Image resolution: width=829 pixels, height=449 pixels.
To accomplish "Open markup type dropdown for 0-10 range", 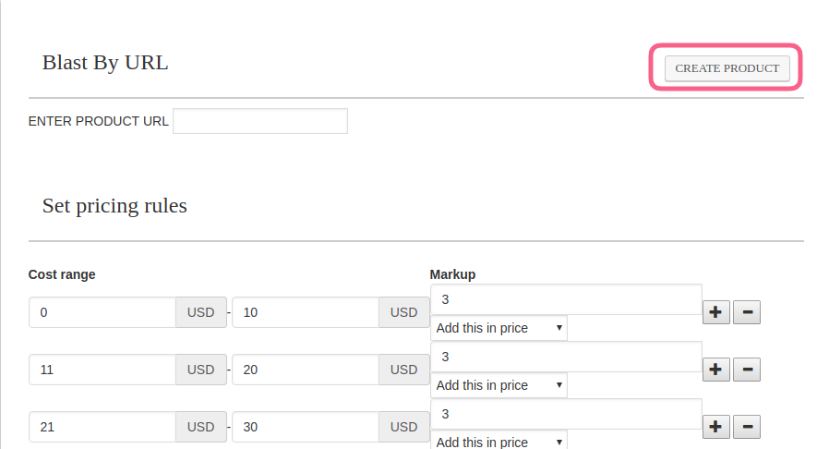I will [x=499, y=328].
